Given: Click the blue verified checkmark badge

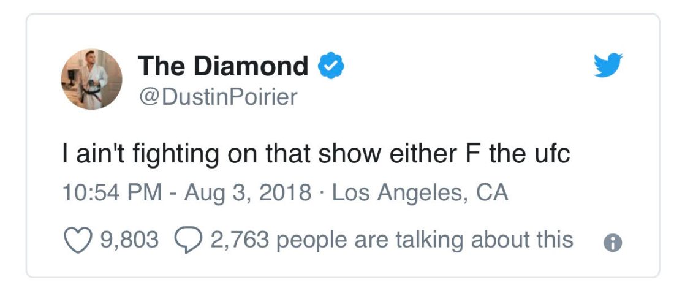Looking at the screenshot, I should click(x=331, y=66).
